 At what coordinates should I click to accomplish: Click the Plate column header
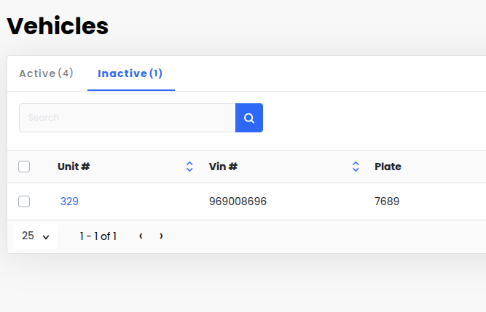(x=388, y=167)
